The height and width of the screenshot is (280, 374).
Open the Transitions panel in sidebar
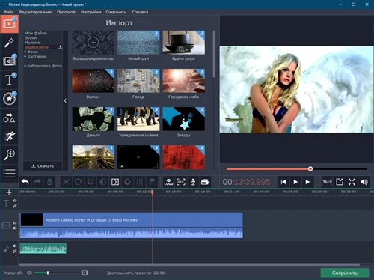tap(9, 61)
